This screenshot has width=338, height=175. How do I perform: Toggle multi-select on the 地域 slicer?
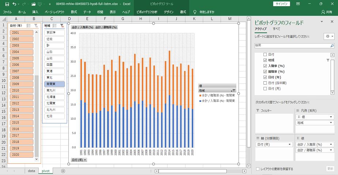[x=55, y=26]
